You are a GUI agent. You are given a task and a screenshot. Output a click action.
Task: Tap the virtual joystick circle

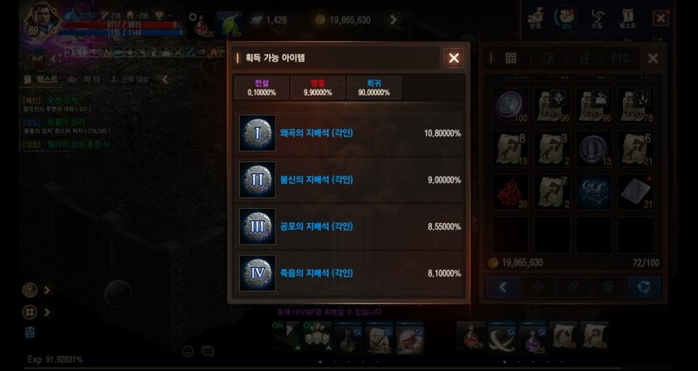click(x=118, y=293)
